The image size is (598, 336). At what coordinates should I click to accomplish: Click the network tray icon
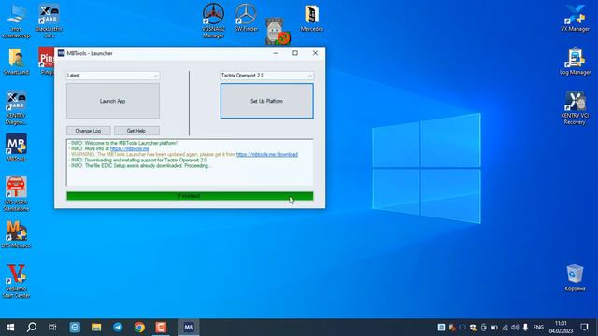505,328
